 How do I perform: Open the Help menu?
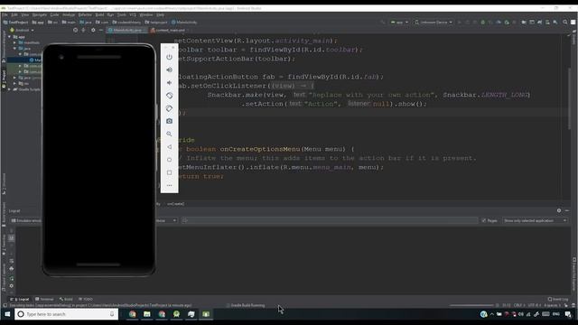[x=161, y=14]
